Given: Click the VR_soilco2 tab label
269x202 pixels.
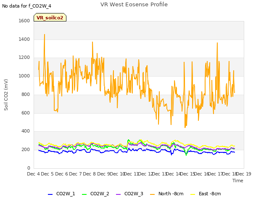Looking at the screenshot, I should pos(50,18).
